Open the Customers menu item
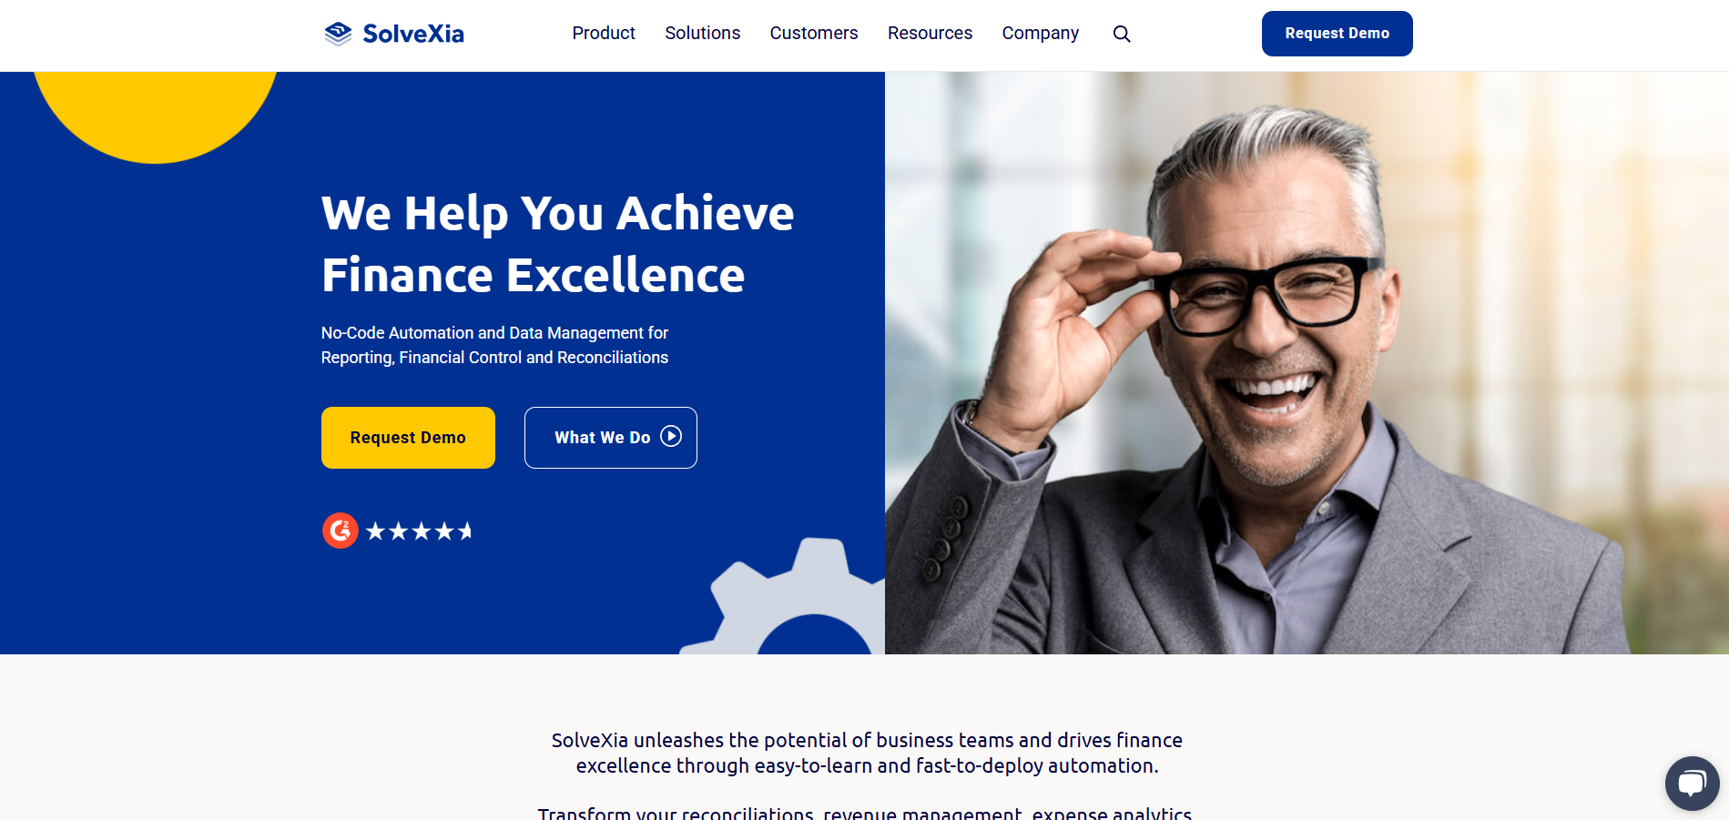1729x820 pixels. click(x=813, y=34)
